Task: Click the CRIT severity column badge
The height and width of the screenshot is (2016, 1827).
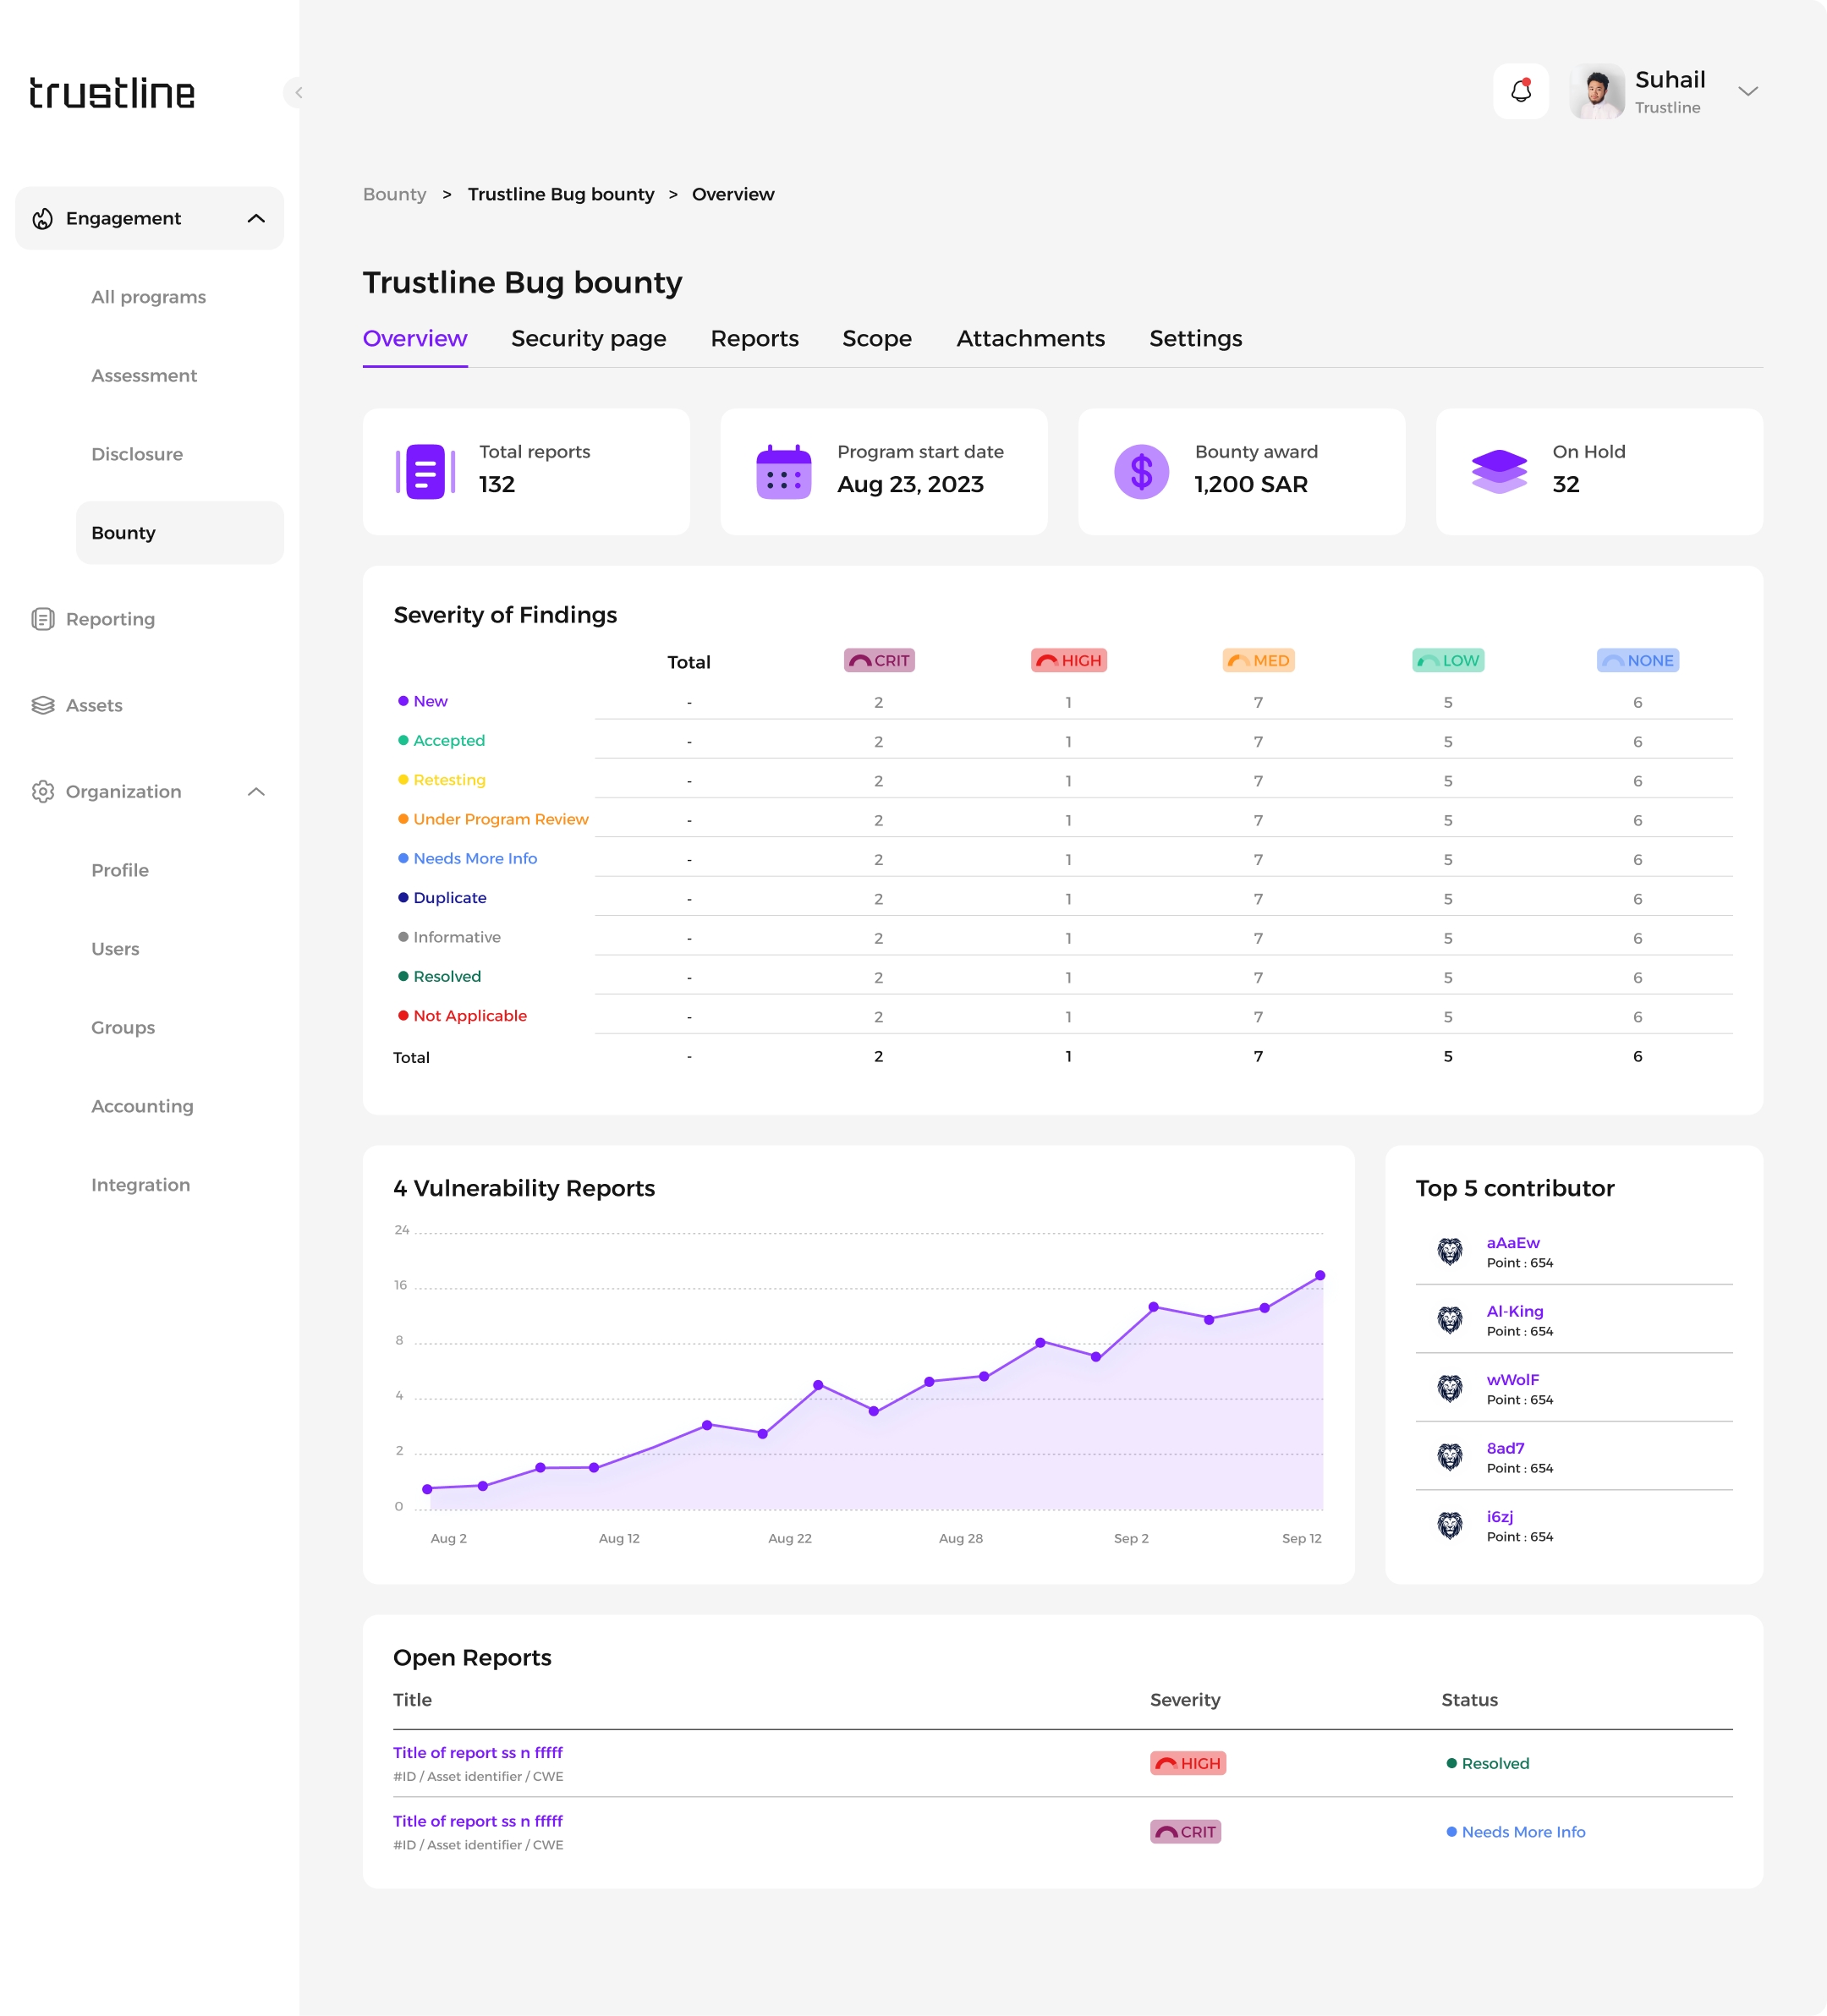Action: coord(878,660)
